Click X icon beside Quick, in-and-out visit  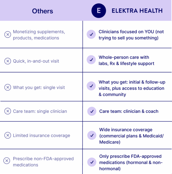click(8, 61)
